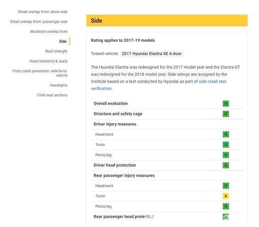Click the 2017 Hyundai Elantra SE 4-door label
The width and height of the screenshot is (259, 227).
[x=152, y=54]
